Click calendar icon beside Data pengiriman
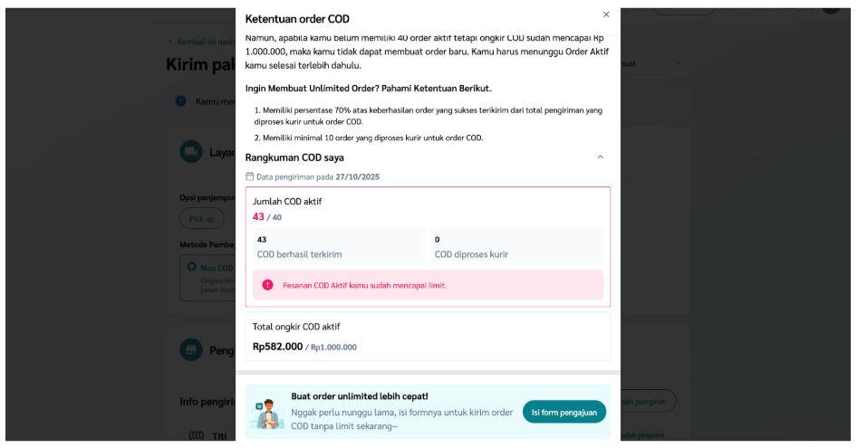This screenshot has width=858, height=448. point(250,176)
